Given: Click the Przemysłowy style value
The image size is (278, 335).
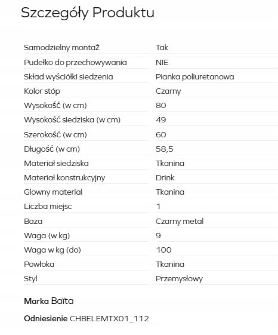Looking at the screenshot, I should (x=179, y=279).
